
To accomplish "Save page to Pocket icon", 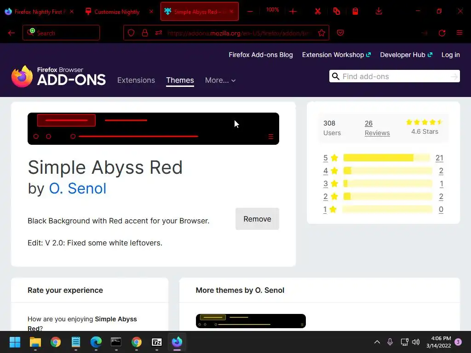I will click(340, 33).
